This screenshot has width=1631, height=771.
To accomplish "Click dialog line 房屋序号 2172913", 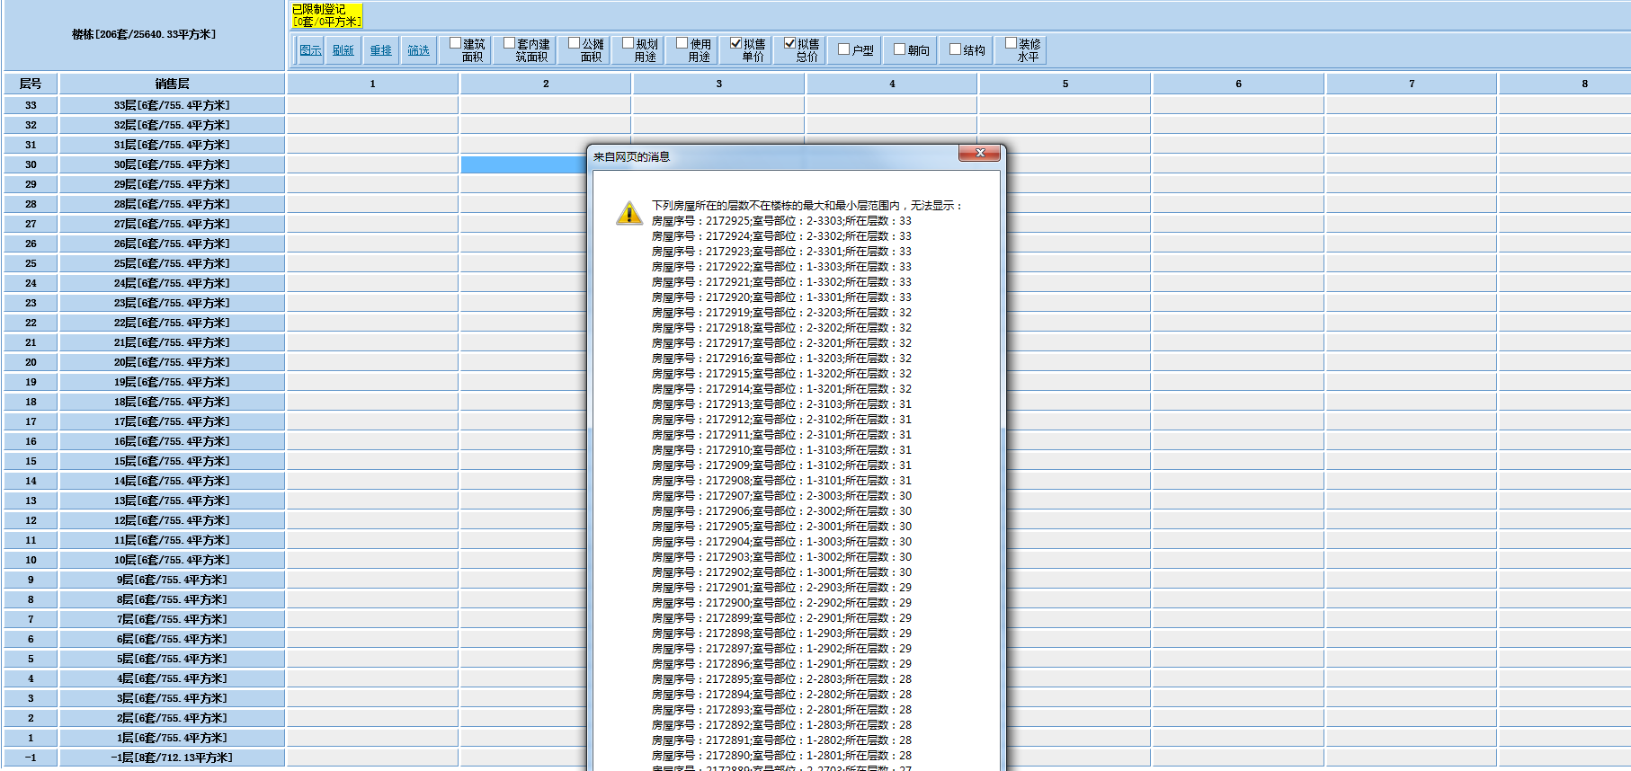I will pyautogui.click(x=781, y=404).
